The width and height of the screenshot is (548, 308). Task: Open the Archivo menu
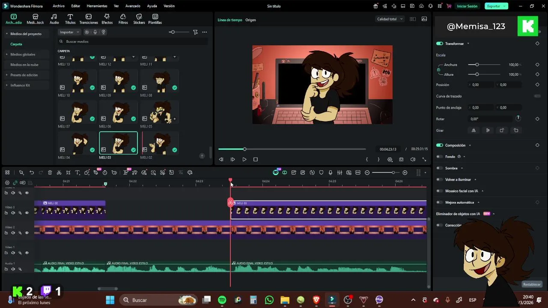coord(59,6)
